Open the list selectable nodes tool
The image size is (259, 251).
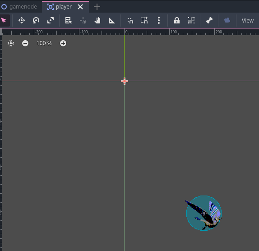point(69,20)
